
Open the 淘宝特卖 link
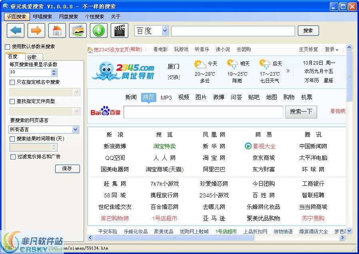(x=164, y=146)
